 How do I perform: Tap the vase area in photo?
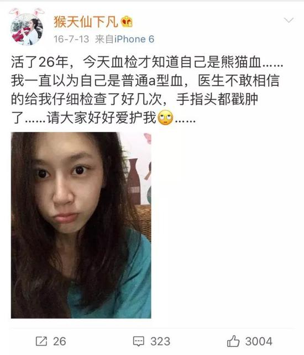(x=134, y=181)
